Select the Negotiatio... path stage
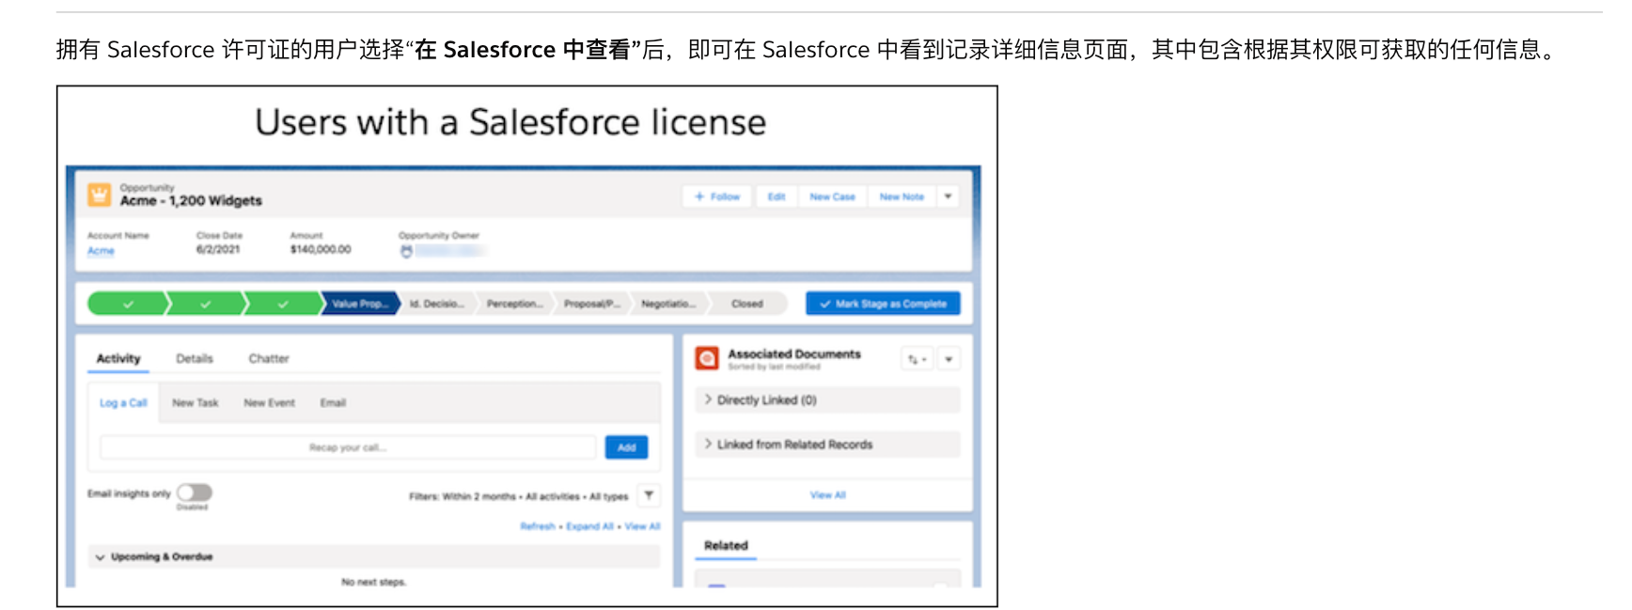This screenshot has height=610, width=1632. (668, 304)
